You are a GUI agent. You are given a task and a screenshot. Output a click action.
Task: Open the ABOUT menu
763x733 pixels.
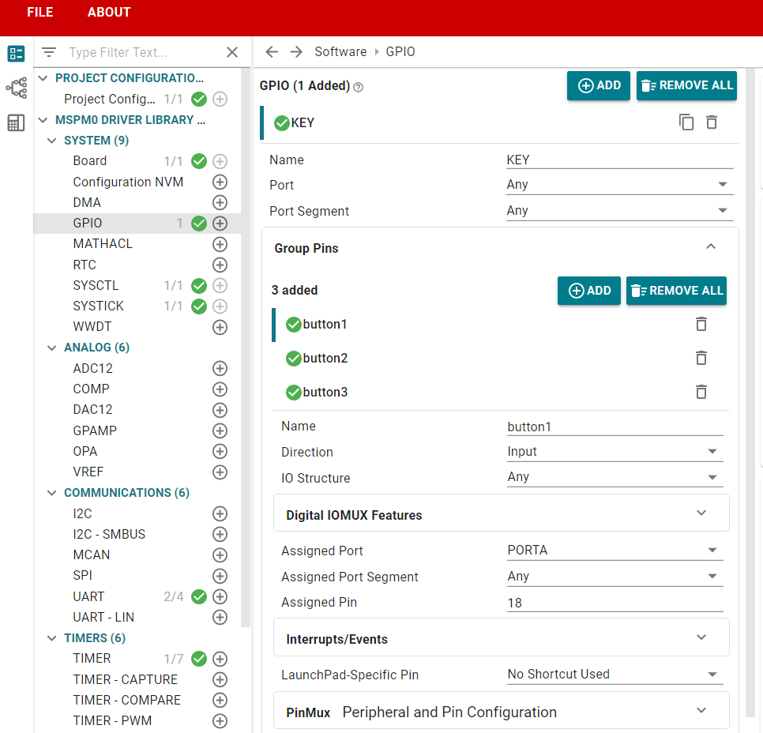point(109,12)
